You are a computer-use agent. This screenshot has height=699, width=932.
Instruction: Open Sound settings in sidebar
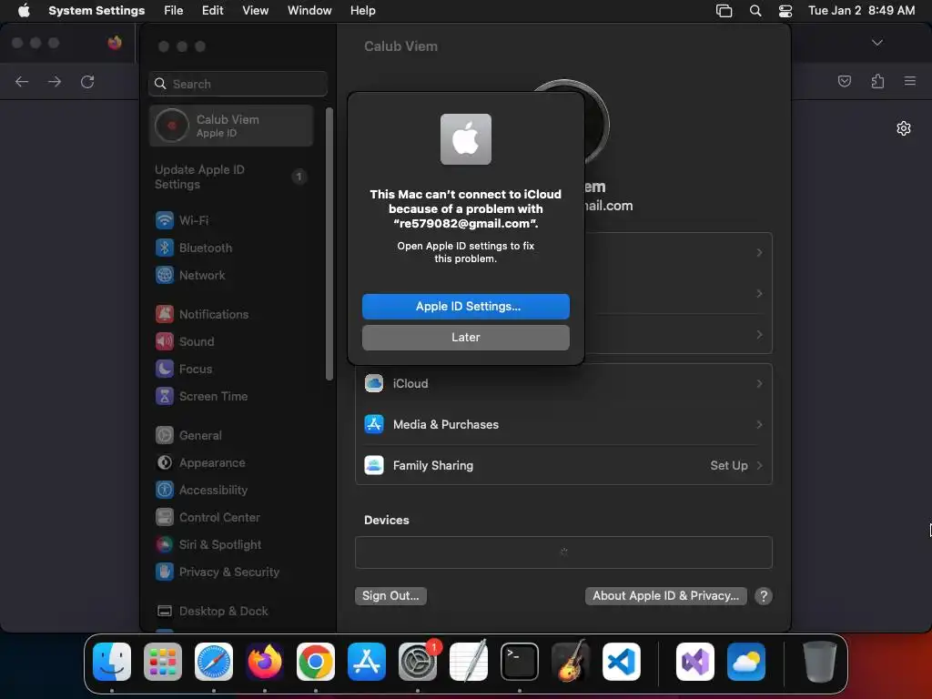[x=231, y=341]
